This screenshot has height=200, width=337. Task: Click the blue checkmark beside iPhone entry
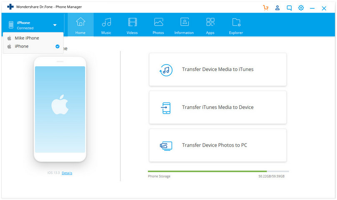tap(57, 46)
